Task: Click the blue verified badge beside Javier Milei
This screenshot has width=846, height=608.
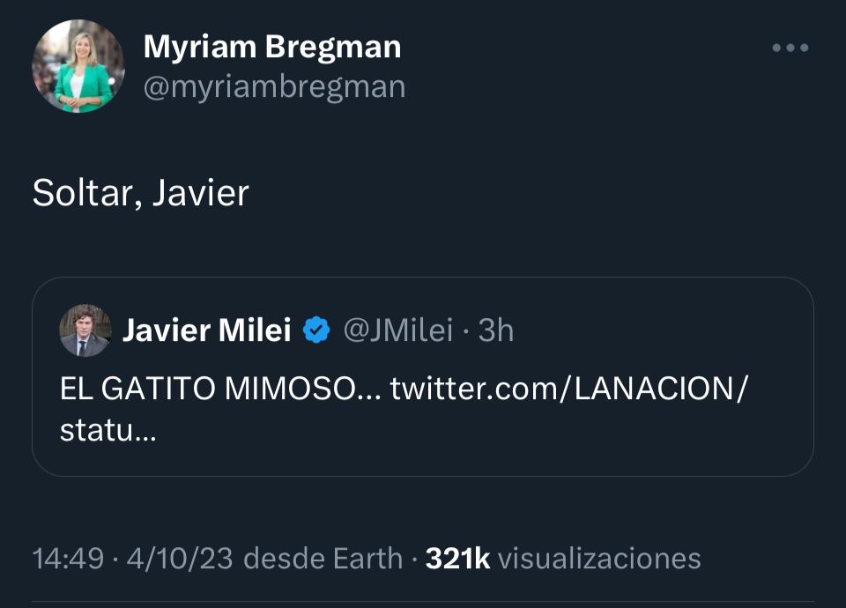Action: 316,330
